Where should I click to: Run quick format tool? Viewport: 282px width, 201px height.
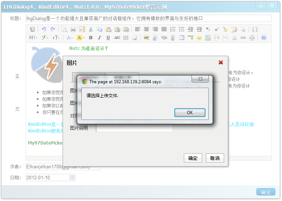tap(234, 29)
